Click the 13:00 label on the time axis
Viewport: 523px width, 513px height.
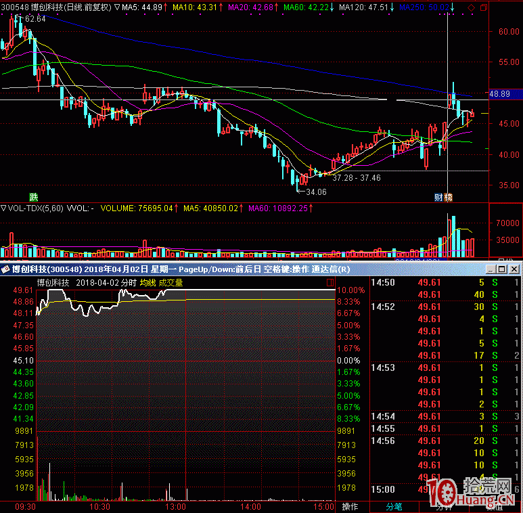coord(175,507)
